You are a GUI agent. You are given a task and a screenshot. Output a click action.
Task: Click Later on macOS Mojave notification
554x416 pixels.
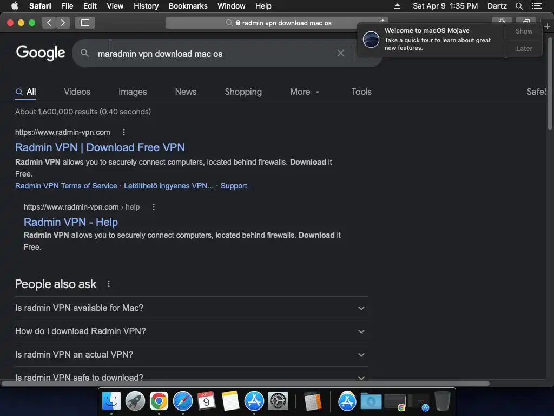tap(524, 48)
